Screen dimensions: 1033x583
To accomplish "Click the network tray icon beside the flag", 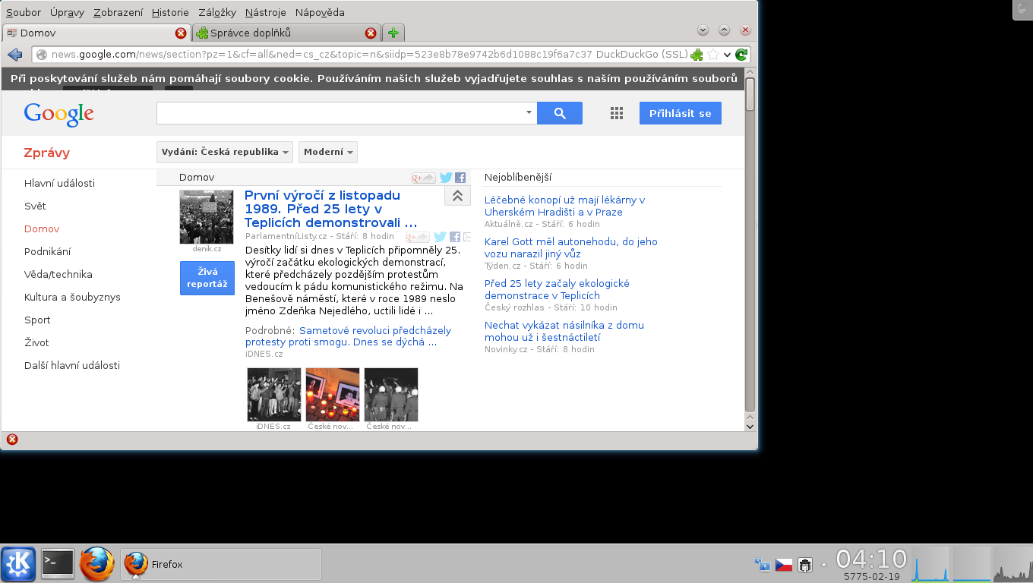I will pos(762,565).
